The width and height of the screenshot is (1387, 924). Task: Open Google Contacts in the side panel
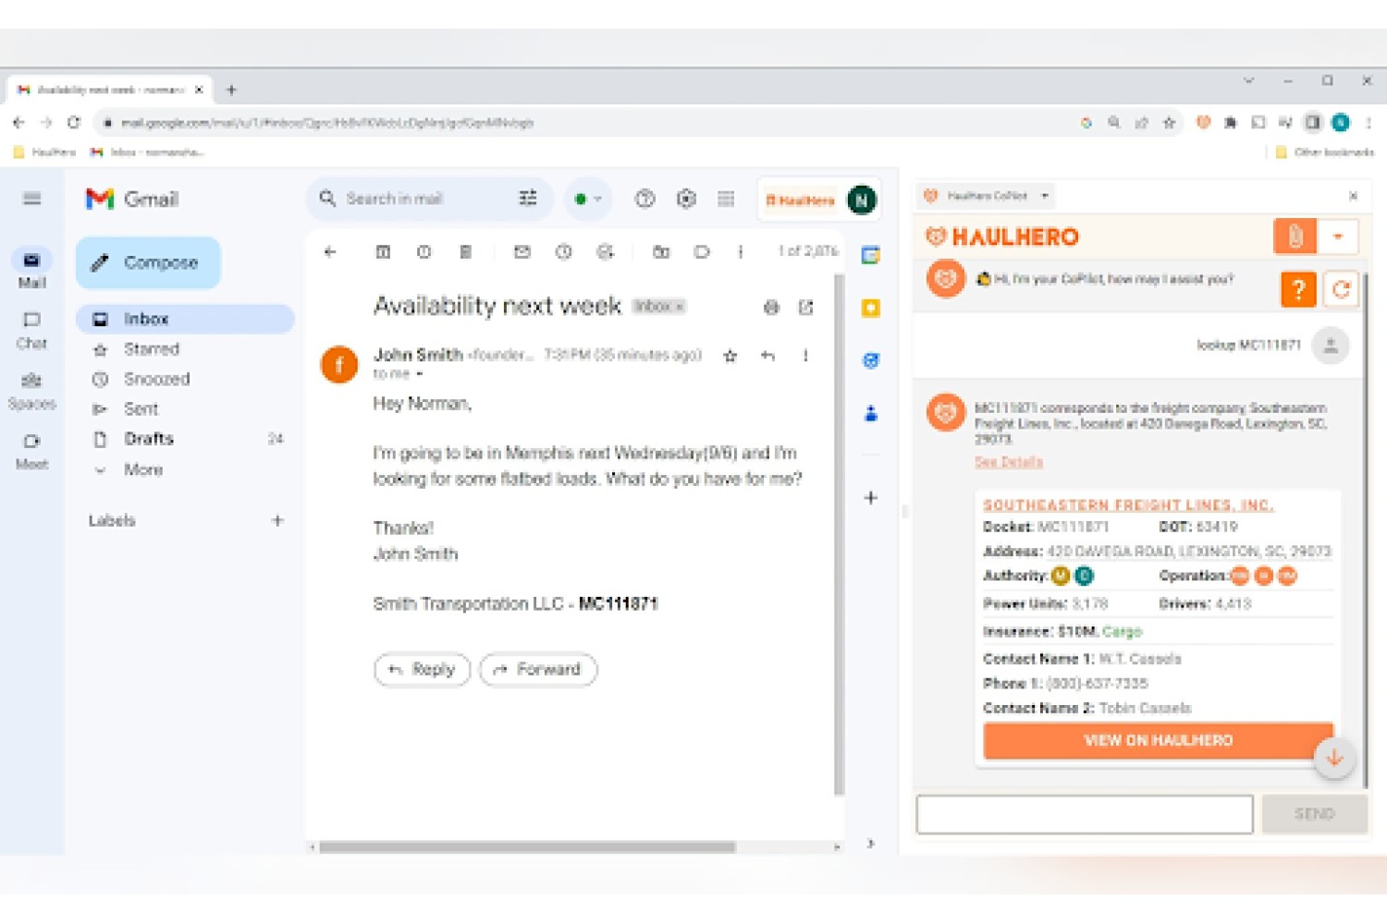[x=870, y=413]
